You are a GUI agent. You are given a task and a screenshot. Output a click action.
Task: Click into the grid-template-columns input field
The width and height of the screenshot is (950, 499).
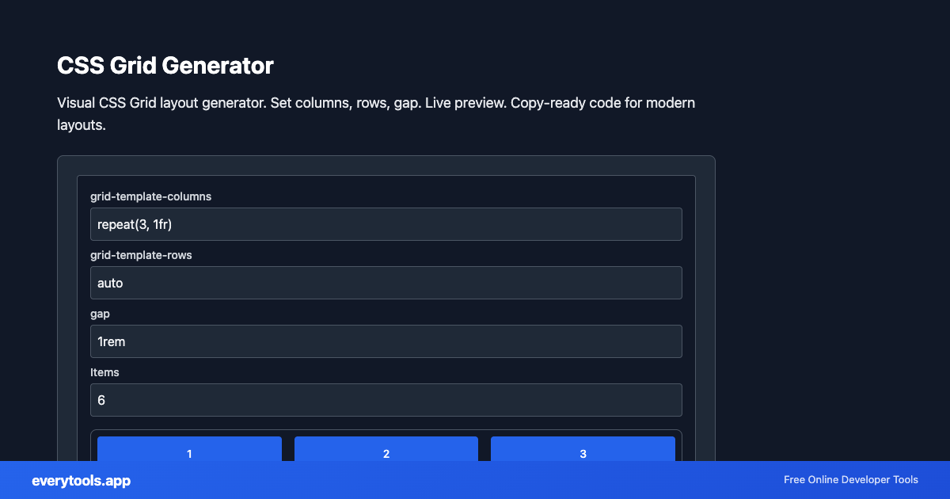click(x=386, y=223)
